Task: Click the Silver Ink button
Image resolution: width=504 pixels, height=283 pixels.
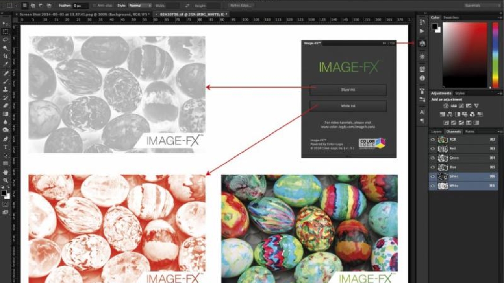Action: tap(348, 90)
